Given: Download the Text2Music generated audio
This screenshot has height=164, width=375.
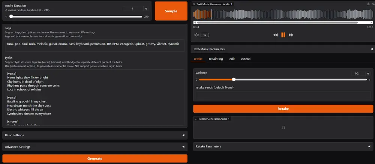Looking at the screenshot, I should click(369, 4).
